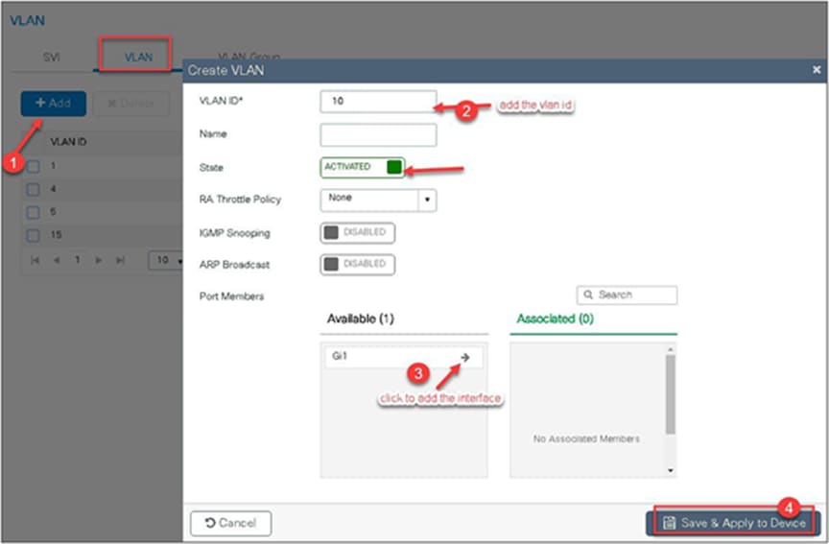This screenshot has height=544, width=829.
Task: Click the No Associated Members text
Action: (x=586, y=438)
